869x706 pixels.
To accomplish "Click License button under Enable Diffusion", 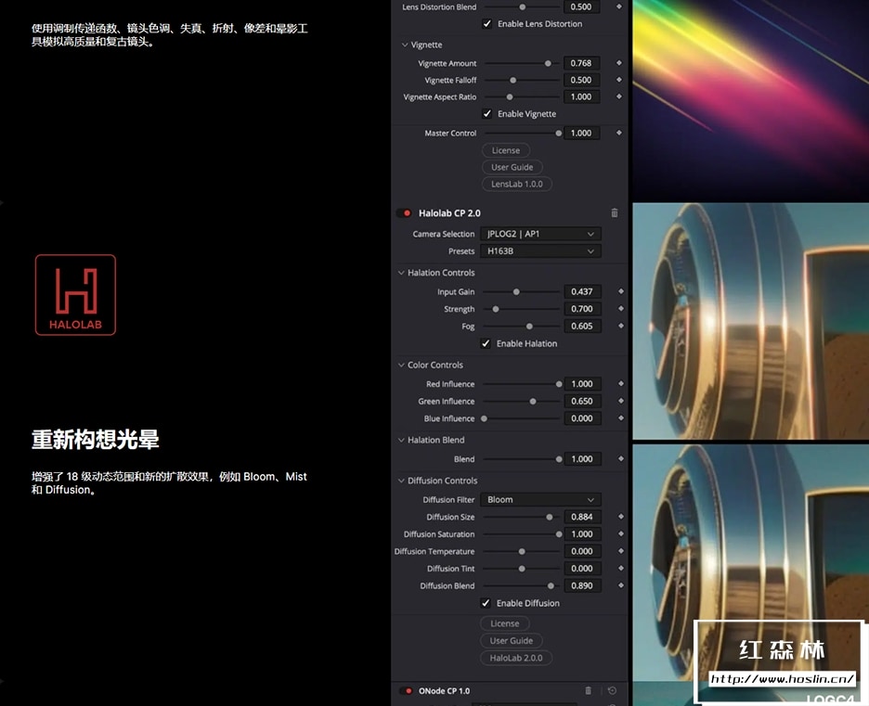I will [504, 623].
